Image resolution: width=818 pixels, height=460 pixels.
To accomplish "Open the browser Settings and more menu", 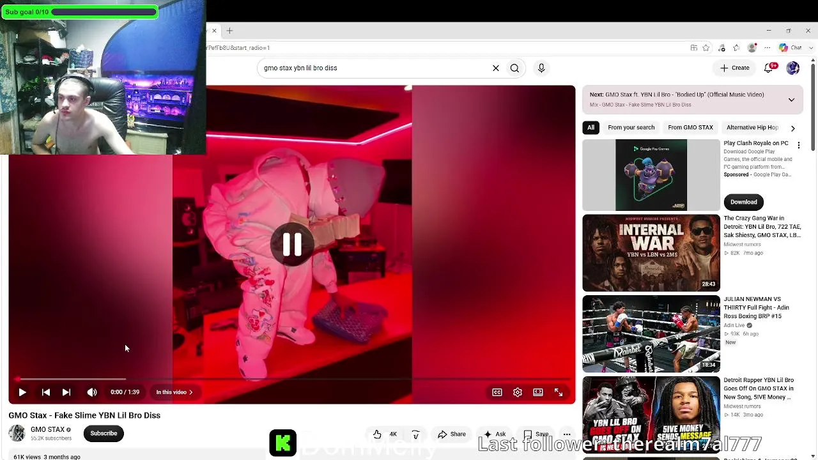I will click(768, 48).
